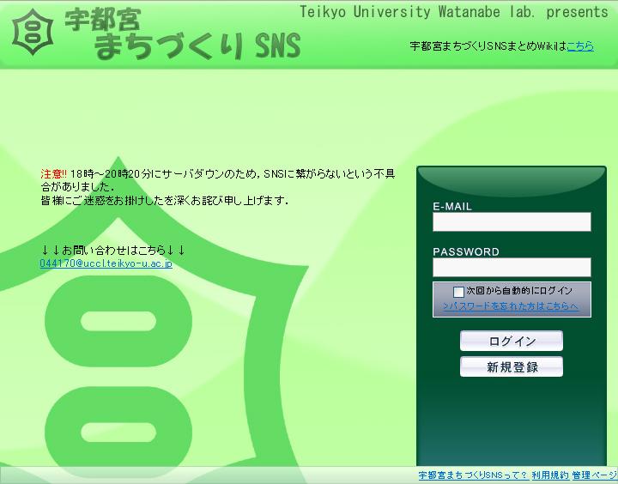The image size is (618, 484).
Task: Click the E-MAIL input field
Action: click(x=512, y=222)
